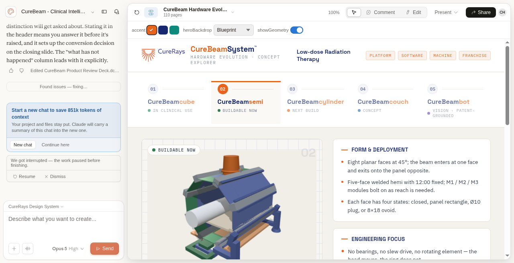Click the Share button
Screen dimensions: 514x263
click(481, 12)
